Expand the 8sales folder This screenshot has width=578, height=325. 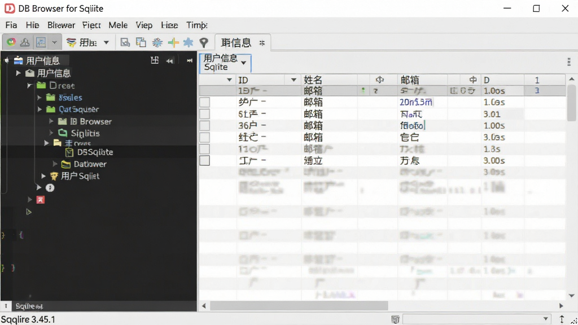[x=39, y=98]
